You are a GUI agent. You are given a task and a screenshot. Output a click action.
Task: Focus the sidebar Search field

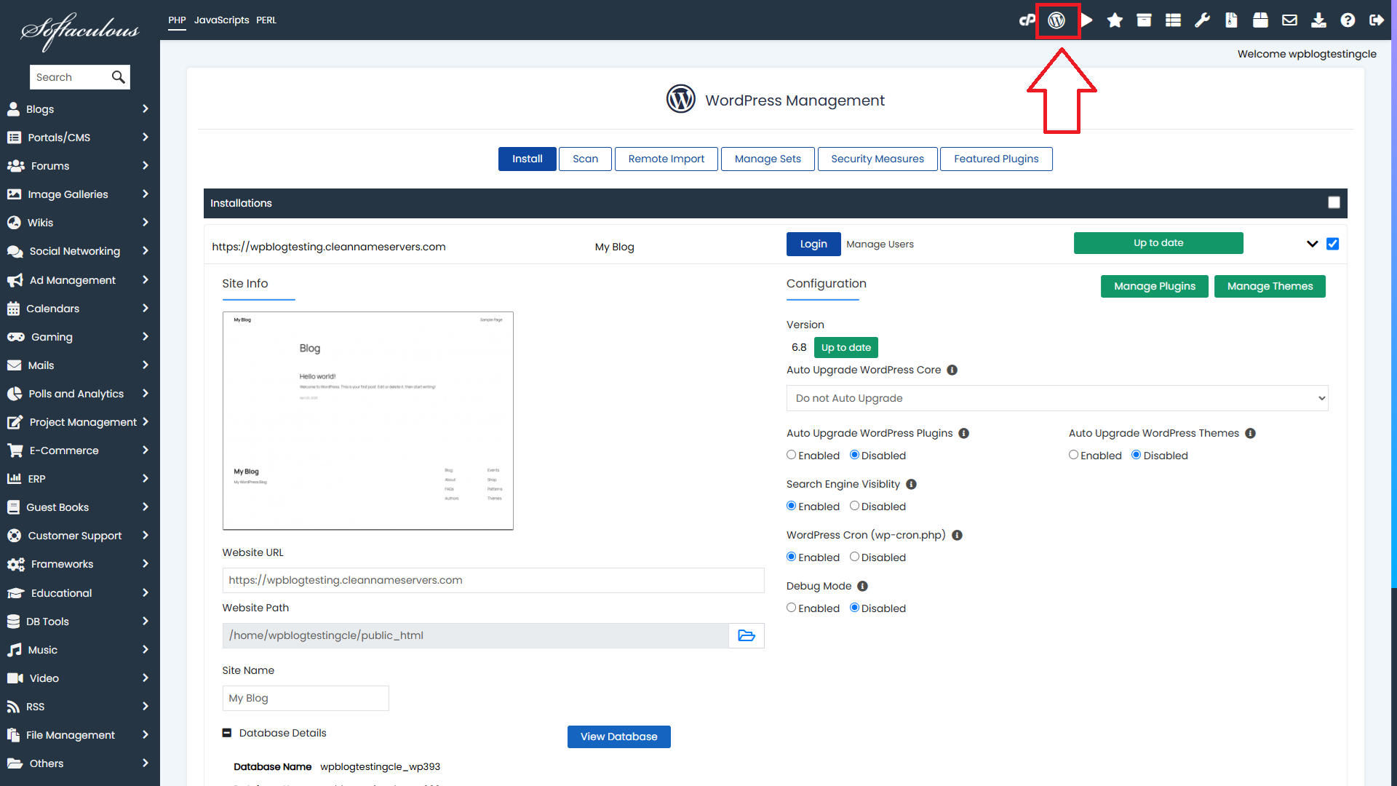70,77
